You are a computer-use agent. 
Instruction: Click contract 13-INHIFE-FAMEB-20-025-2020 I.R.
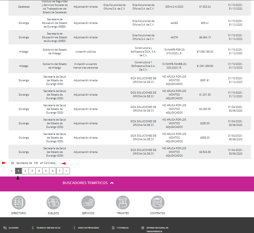(174, 66)
